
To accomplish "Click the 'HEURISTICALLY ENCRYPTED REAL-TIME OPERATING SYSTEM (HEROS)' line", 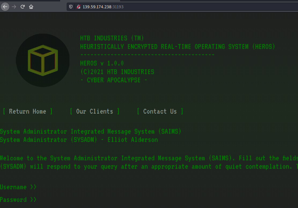I will [178, 47].
